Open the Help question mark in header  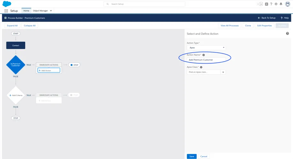(271, 4)
